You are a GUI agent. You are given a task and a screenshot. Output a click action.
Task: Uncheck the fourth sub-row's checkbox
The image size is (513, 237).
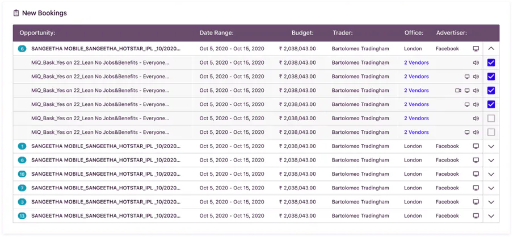[491, 104]
